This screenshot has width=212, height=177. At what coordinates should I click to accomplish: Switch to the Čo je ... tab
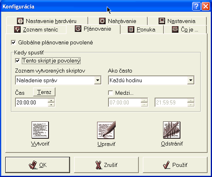[x=185, y=29]
